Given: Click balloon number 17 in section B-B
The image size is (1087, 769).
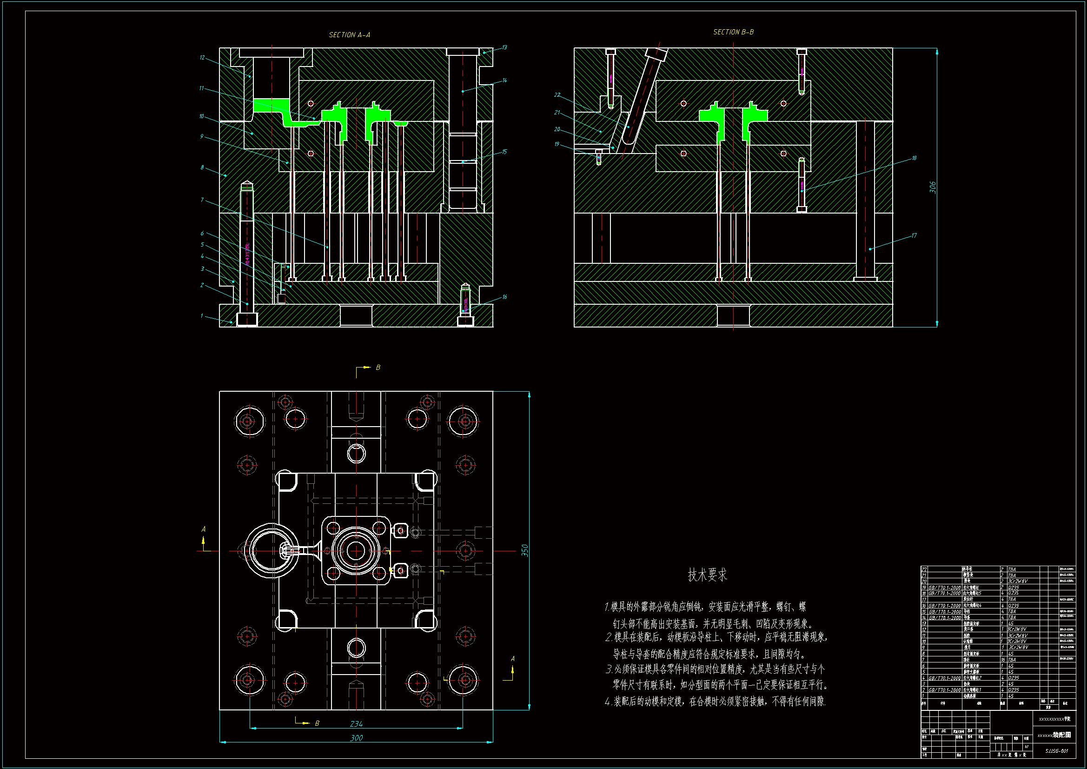Looking at the screenshot, I should click(914, 235).
